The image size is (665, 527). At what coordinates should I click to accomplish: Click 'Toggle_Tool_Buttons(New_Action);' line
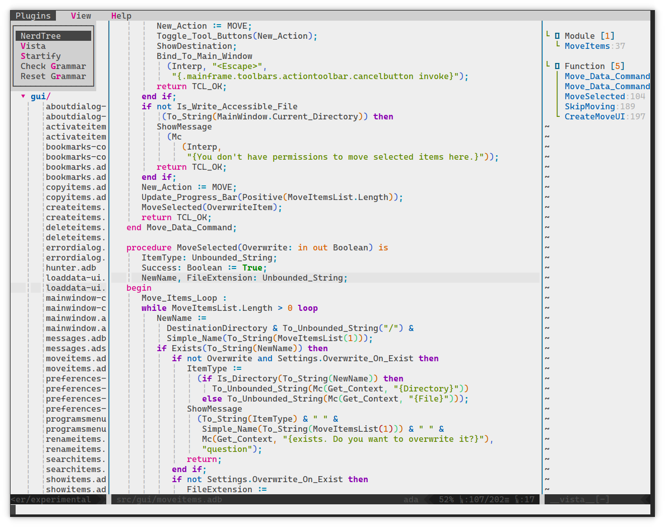click(x=237, y=36)
